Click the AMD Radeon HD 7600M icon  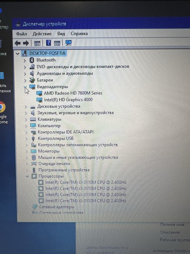click(39, 93)
